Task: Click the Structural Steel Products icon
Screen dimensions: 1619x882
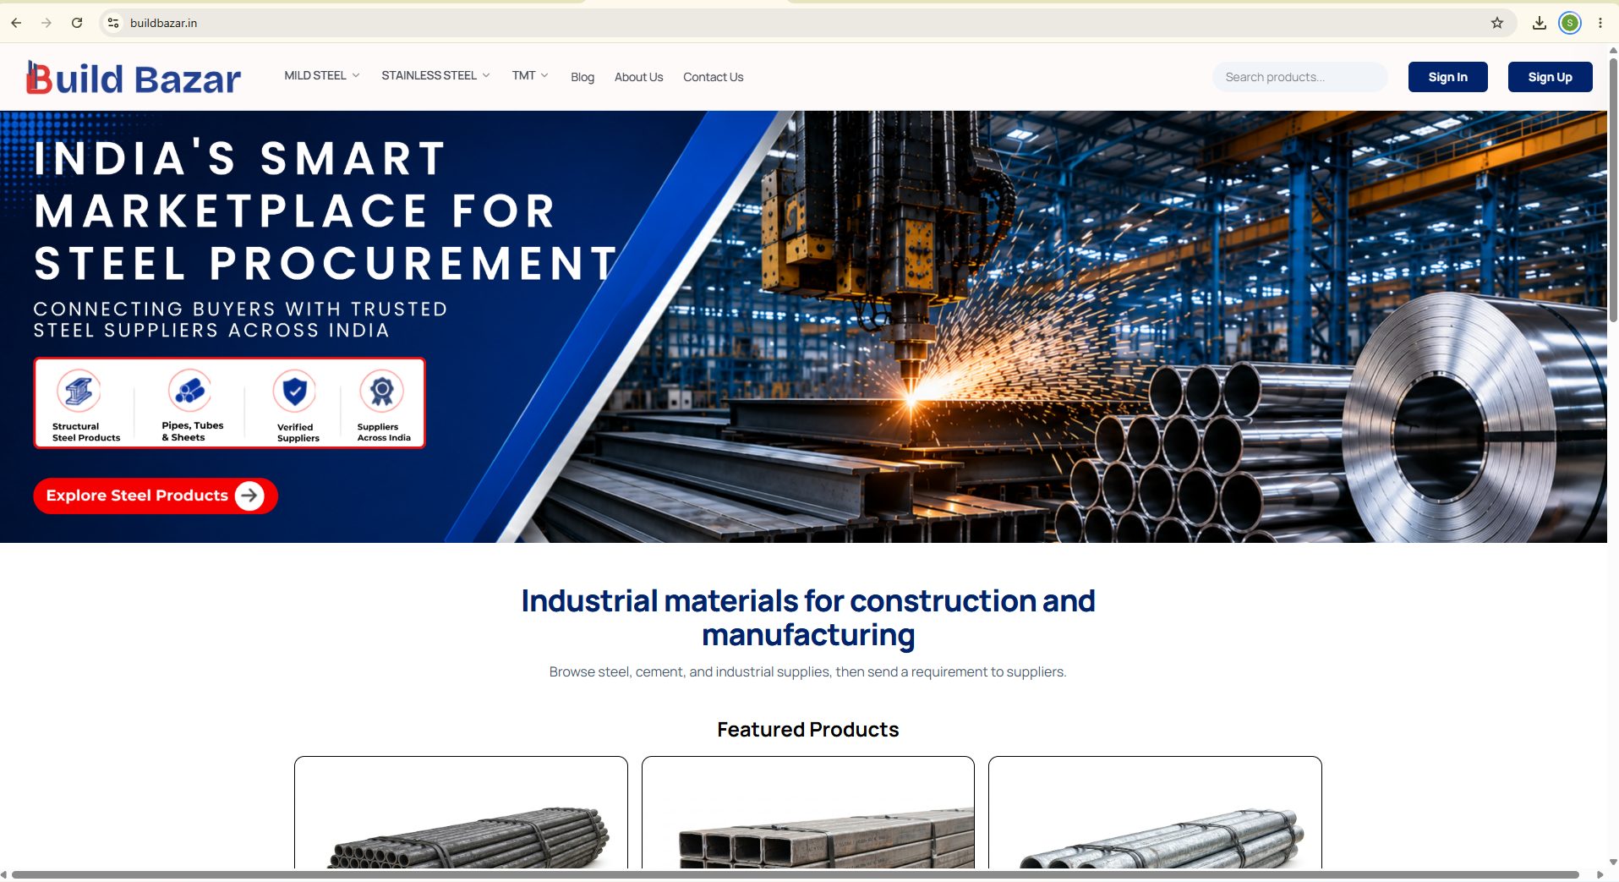Action: 79,391
